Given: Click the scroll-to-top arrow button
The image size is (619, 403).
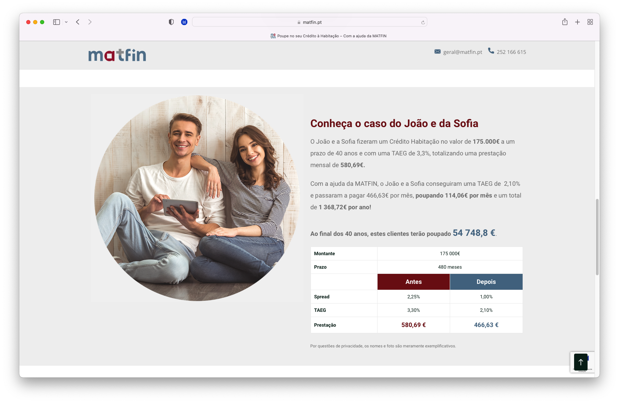Looking at the screenshot, I should click(x=581, y=362).
